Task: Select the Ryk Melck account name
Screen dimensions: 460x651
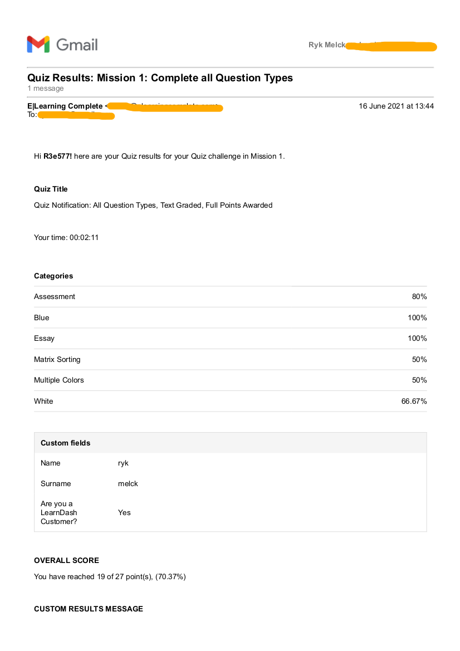Action: pos(327,45)
